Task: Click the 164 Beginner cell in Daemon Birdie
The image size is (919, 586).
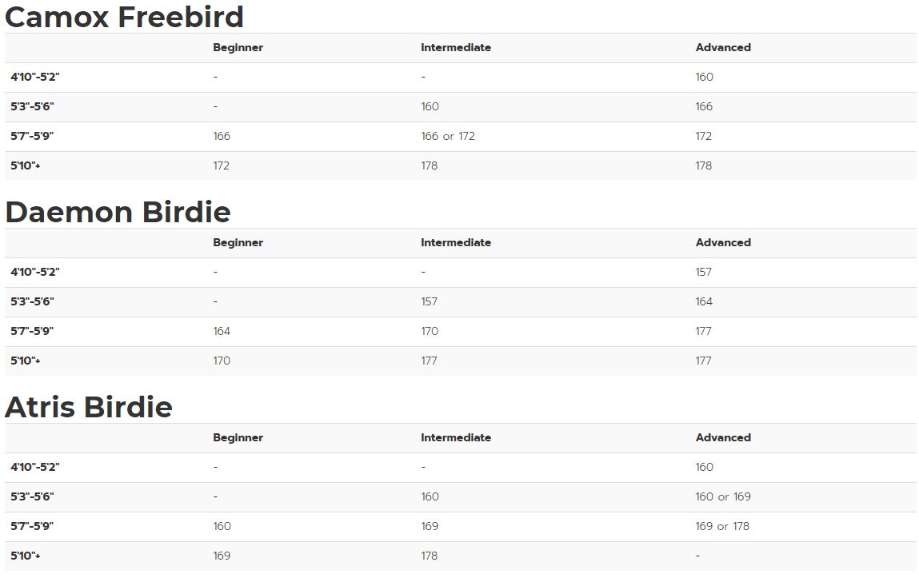Action: tap(222, 331)
